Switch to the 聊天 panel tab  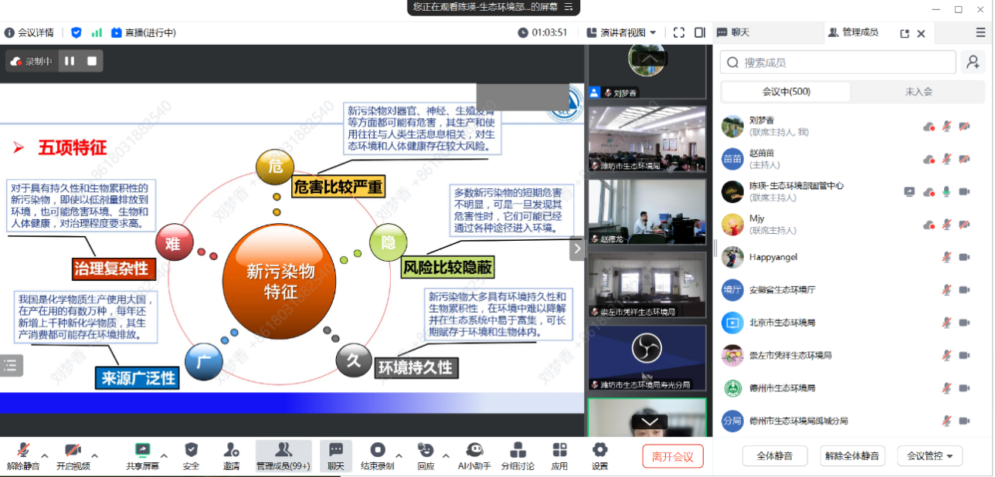733,32
